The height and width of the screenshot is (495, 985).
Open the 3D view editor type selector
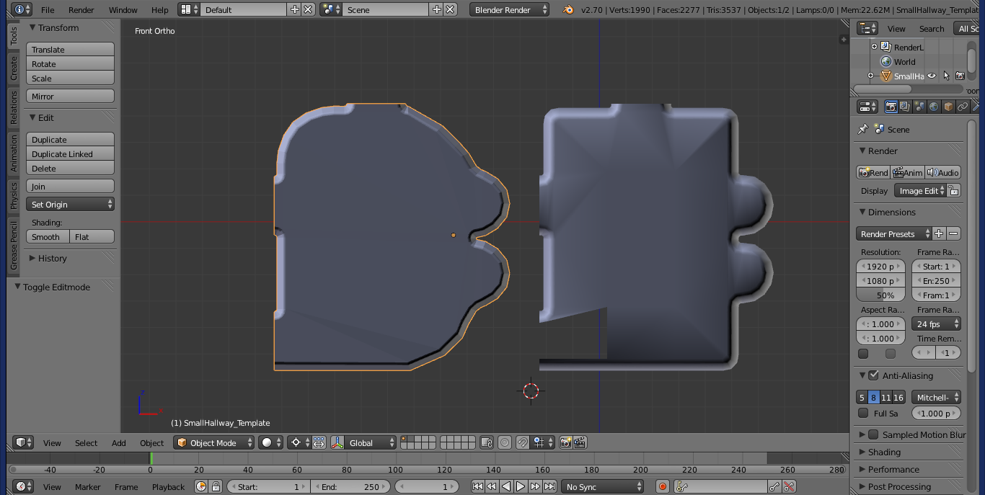[x=24, y=442]
